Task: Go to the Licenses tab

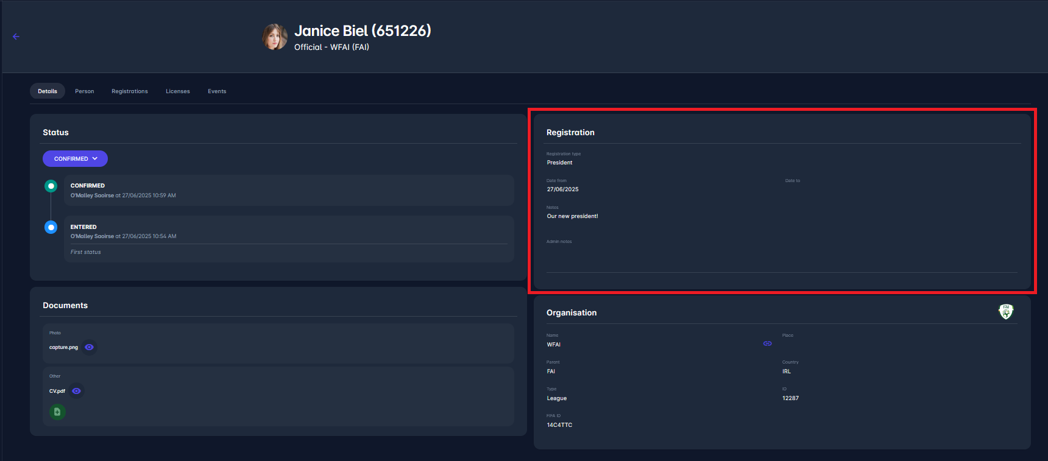Action: 177,91
